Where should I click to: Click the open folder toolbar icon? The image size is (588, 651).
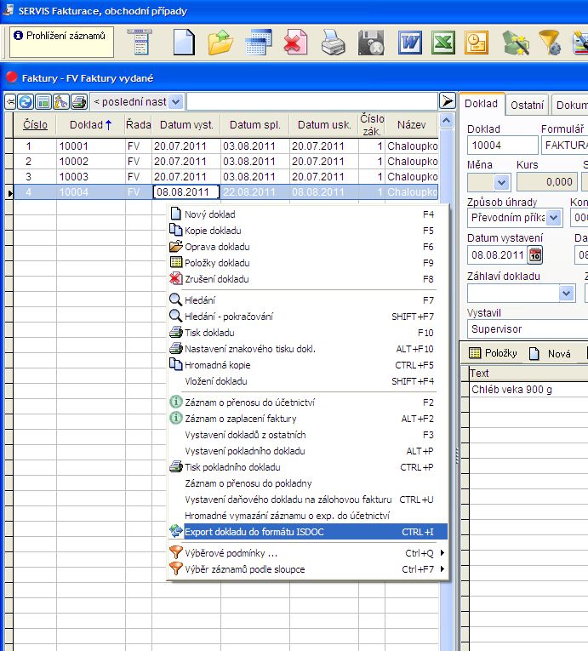(x=220, y=42)
